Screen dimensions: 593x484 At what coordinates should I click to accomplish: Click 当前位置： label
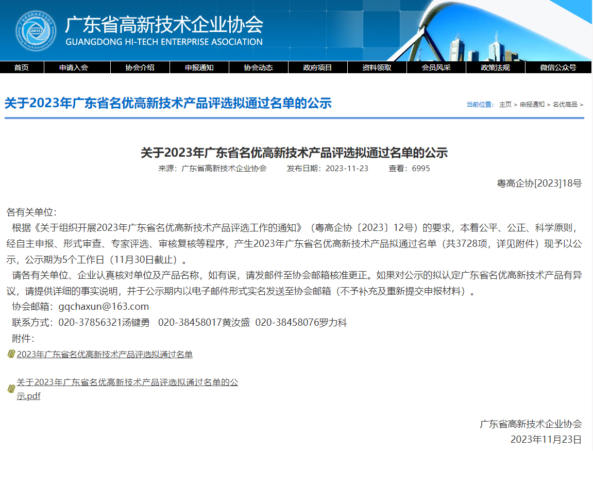point(480,105)
